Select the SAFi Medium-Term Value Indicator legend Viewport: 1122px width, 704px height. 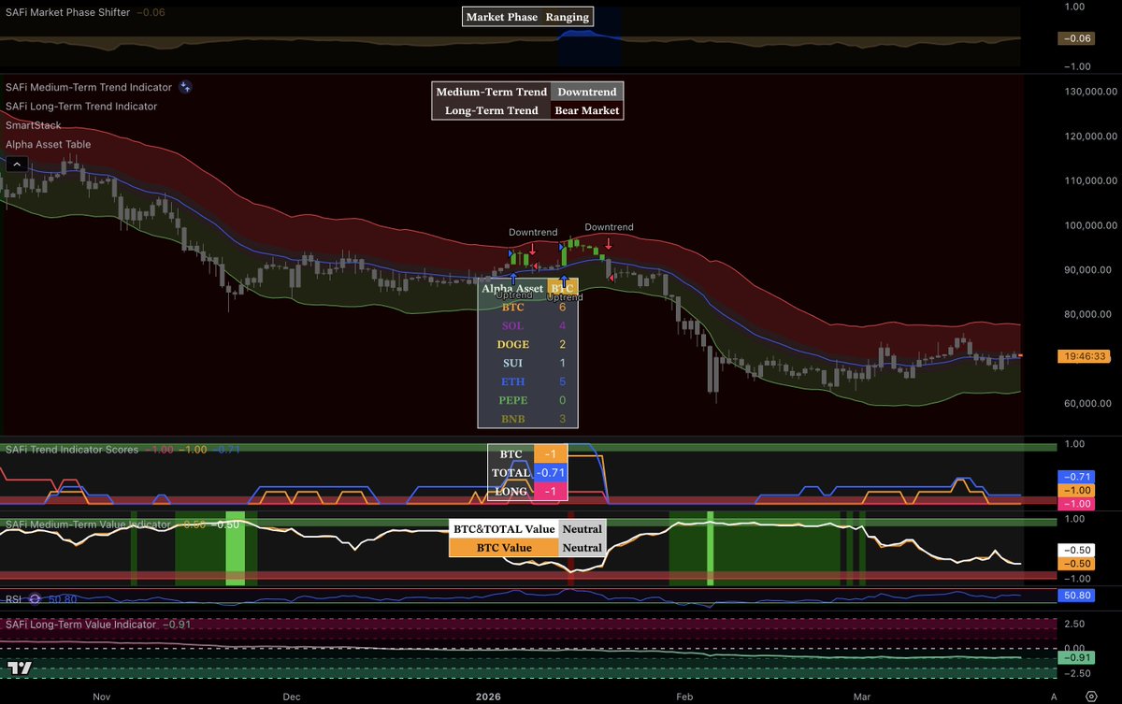(x=87, y=524)
